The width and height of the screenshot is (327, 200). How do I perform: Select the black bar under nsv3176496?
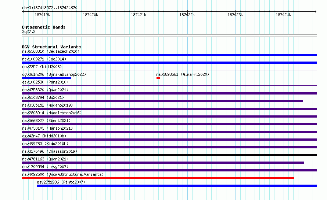pos(169,155)
